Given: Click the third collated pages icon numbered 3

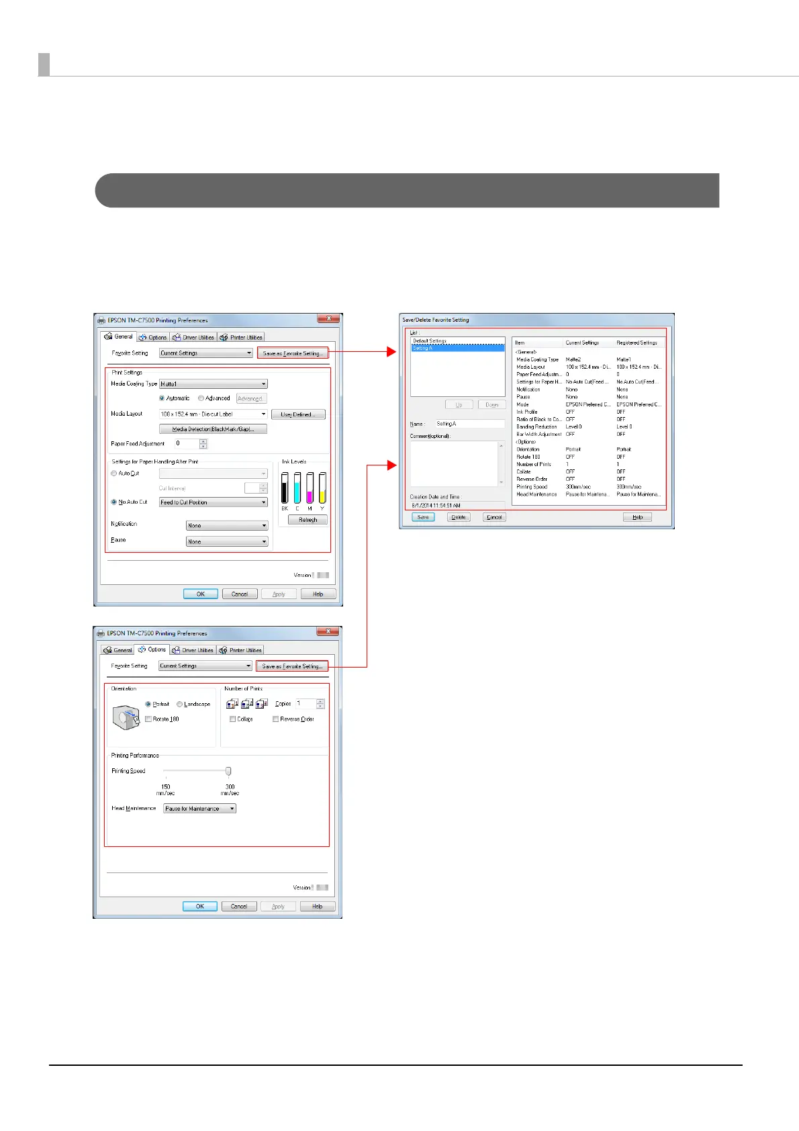Looking at the screenshot, I should click(261, 704).
